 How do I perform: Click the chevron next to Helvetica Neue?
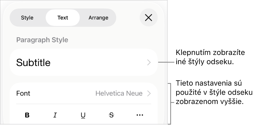pos(149,93)
